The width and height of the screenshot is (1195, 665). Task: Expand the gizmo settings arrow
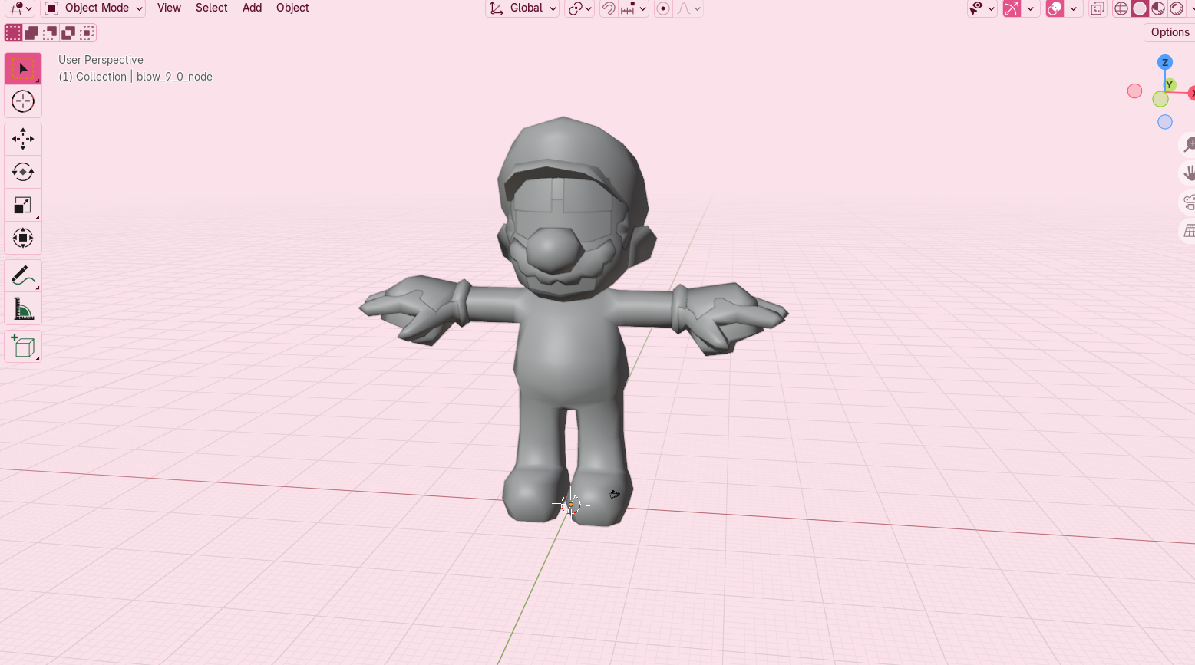click(x=1031, y=8)
